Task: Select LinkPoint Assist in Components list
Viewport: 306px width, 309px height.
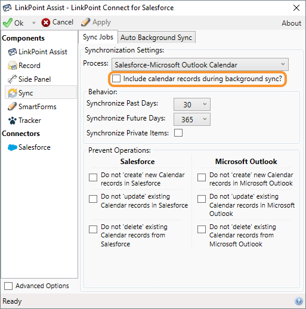Action: 43,52
